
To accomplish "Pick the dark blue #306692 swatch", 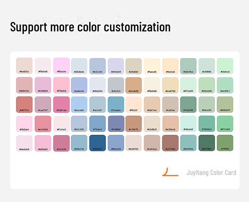I will point(97,143).
